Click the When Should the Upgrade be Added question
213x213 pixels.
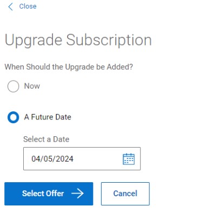point(69,67)
